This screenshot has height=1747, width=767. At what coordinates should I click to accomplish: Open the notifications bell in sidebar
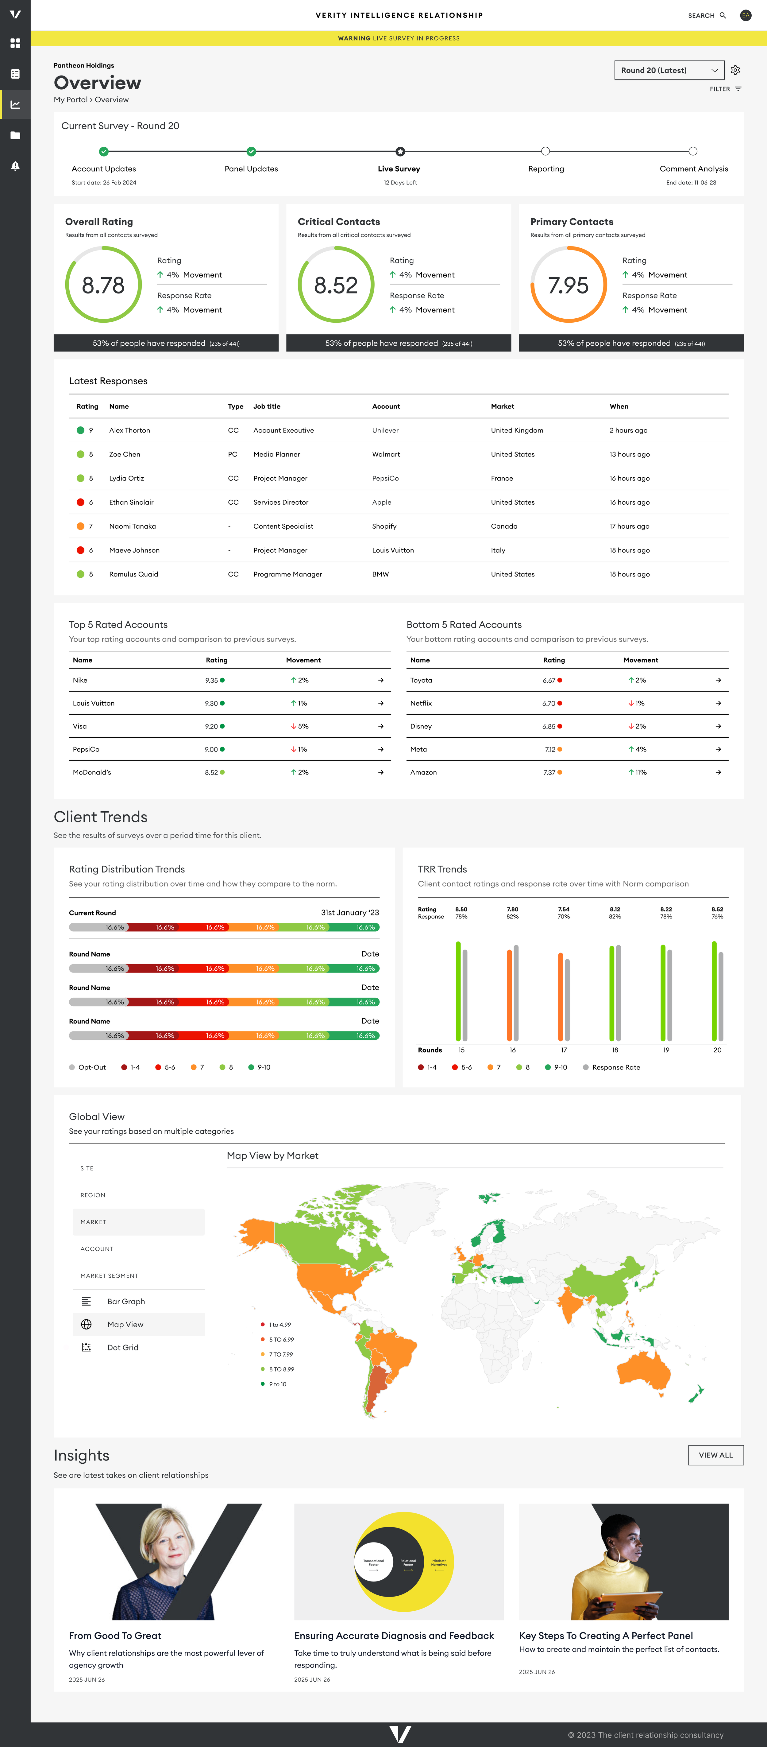[15, 166]
